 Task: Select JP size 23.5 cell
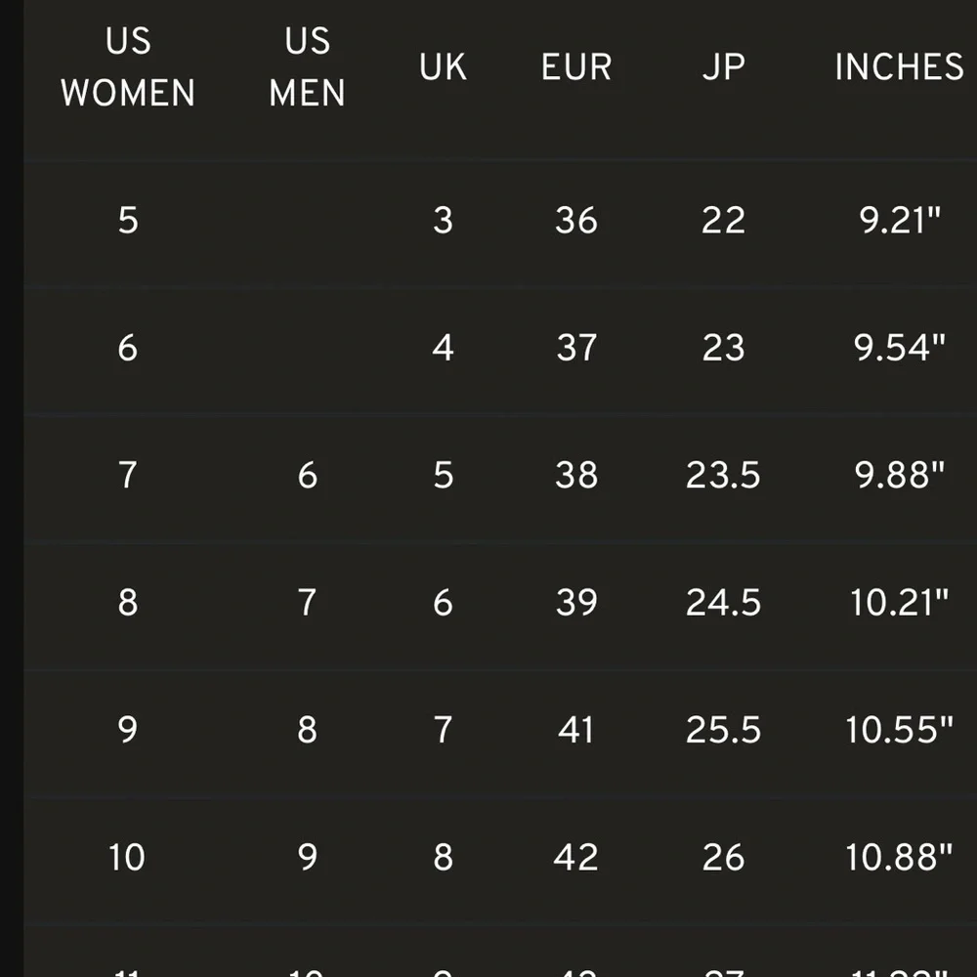tap(723, 476)
